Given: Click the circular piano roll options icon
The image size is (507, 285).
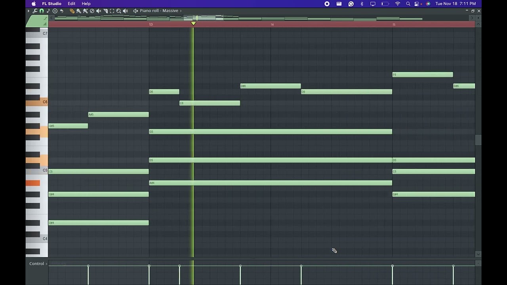Looking at the screenshot, I should pos(55,11).
